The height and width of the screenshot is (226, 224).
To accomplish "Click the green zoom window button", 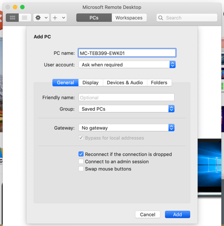I will [x=22, y=7].
